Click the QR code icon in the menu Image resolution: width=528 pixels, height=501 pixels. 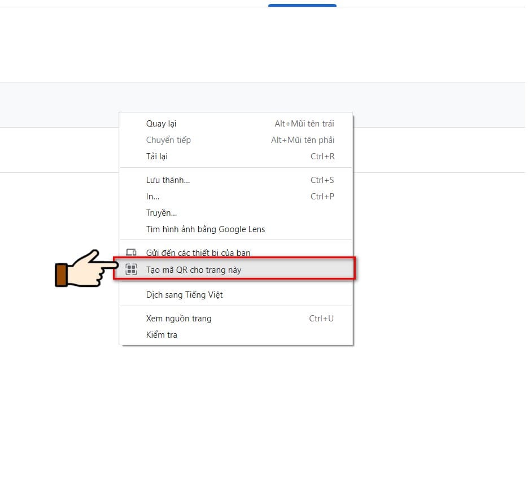(x=131, y=269)
